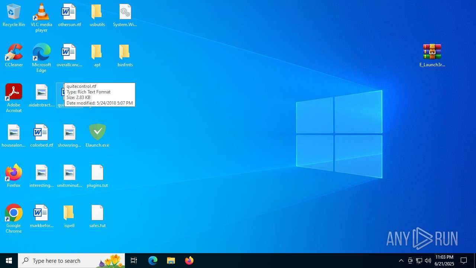Open network status tray icon

419,261
